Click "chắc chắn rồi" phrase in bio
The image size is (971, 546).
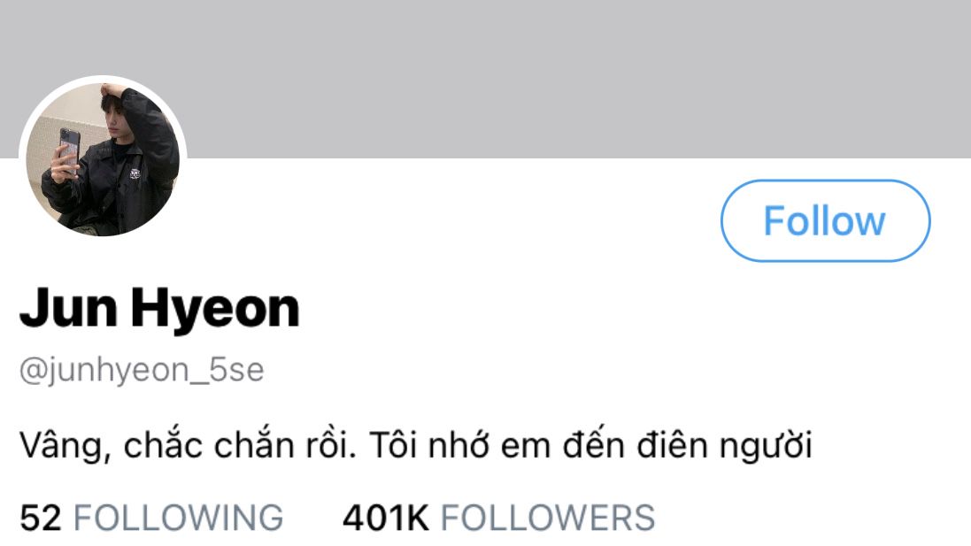[x=240, y=446]
